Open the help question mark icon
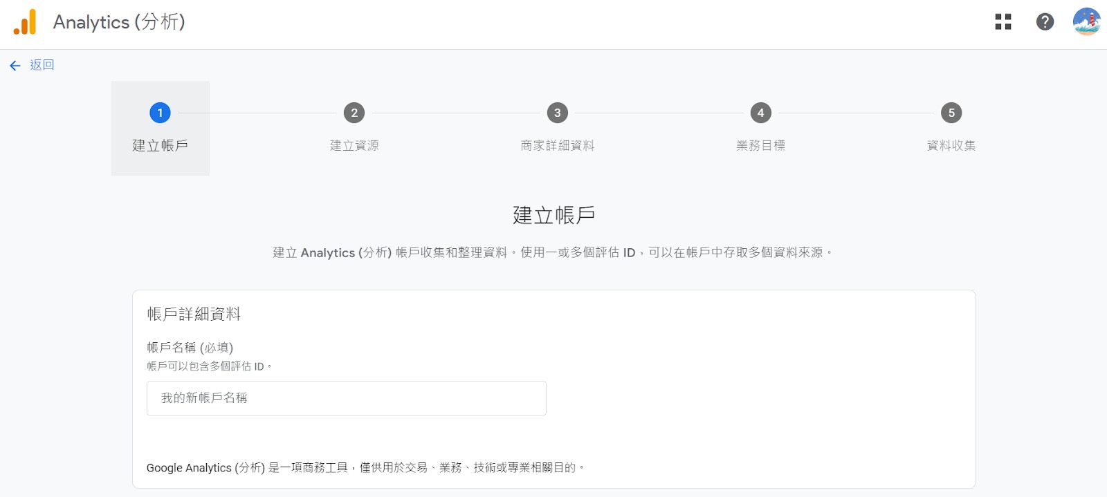 click(1045, 22)
